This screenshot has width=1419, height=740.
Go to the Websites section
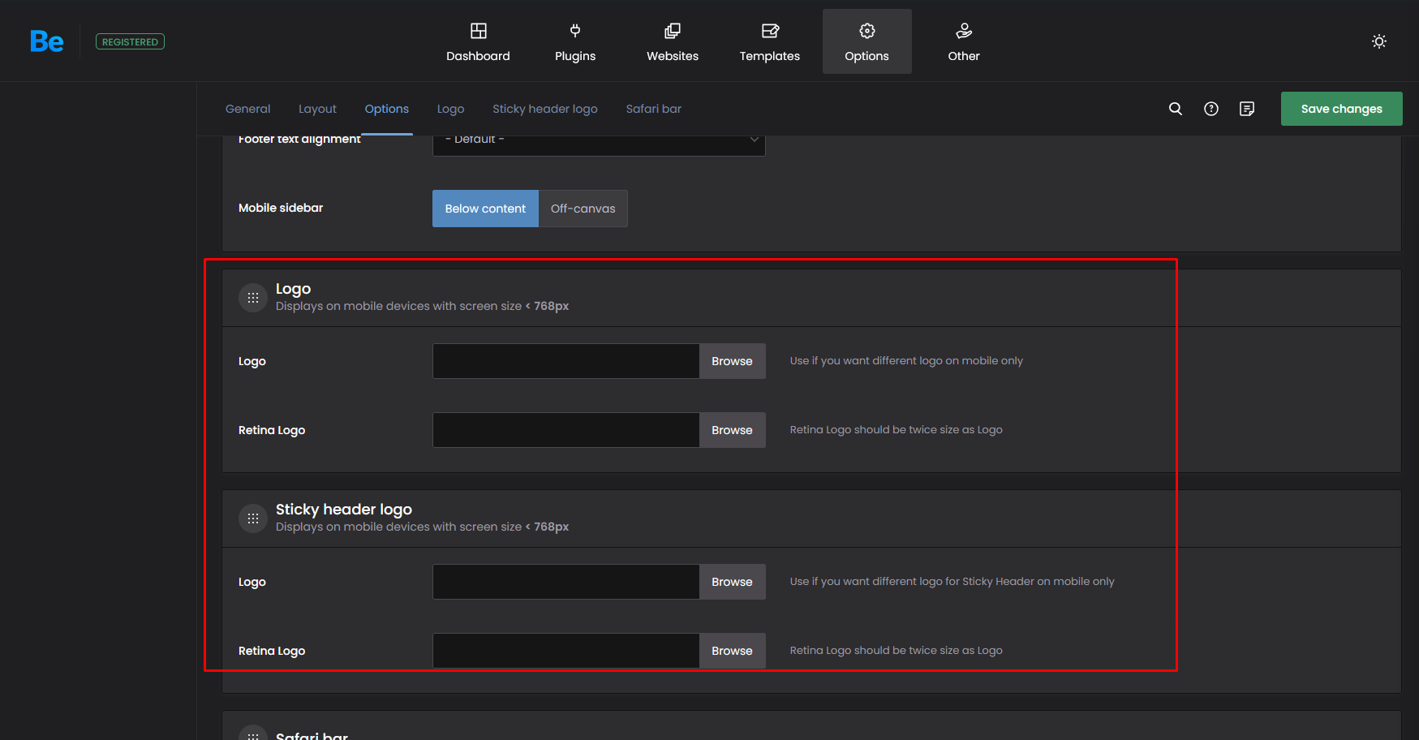pyautogui.click(x=673, y=41)
